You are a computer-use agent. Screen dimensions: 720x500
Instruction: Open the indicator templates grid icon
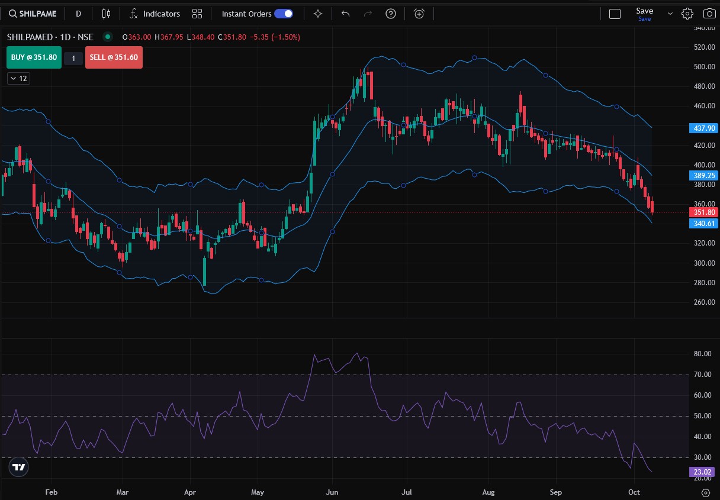tap(197, 14)
